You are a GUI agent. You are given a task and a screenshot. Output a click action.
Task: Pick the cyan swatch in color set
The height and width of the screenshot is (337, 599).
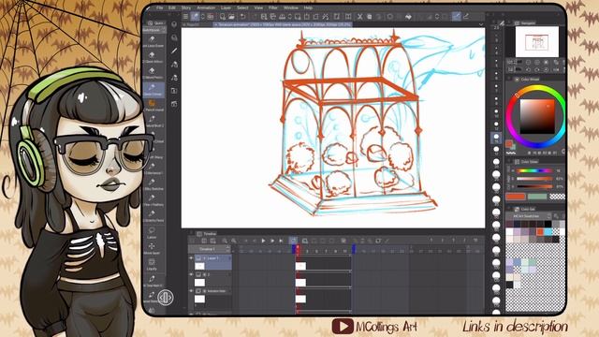pos(548,232)
